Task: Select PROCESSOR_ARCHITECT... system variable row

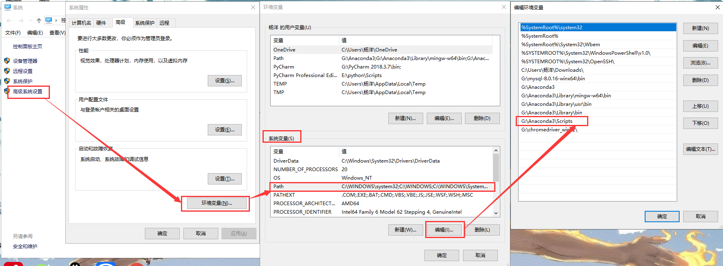Action: [381, 204]
